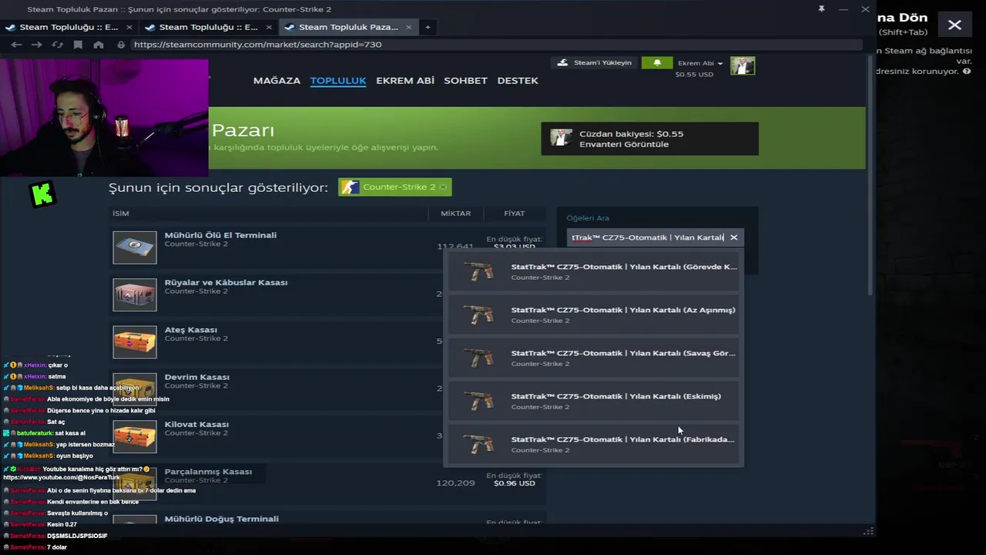Select StatTrak CZ75 Yılan Kartalı (Eskimiş)
Image resolution: width=986 pixels, height=555 pixels.
[593, 401]
